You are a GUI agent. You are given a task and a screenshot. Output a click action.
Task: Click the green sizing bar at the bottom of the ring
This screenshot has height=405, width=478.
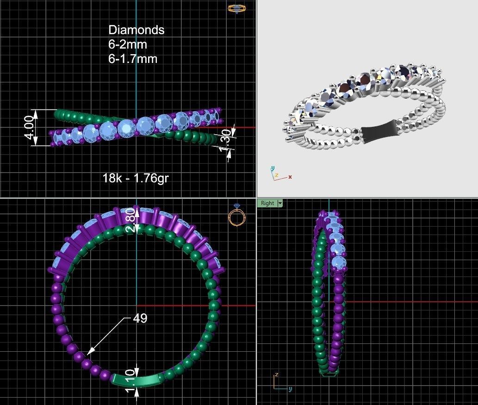(x=136, y=381)
